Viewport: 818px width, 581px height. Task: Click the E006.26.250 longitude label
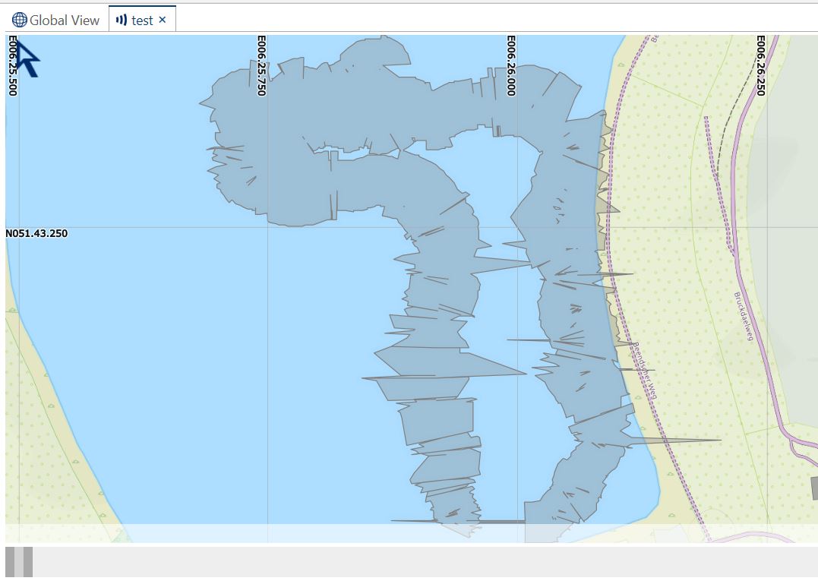[760, 65]
